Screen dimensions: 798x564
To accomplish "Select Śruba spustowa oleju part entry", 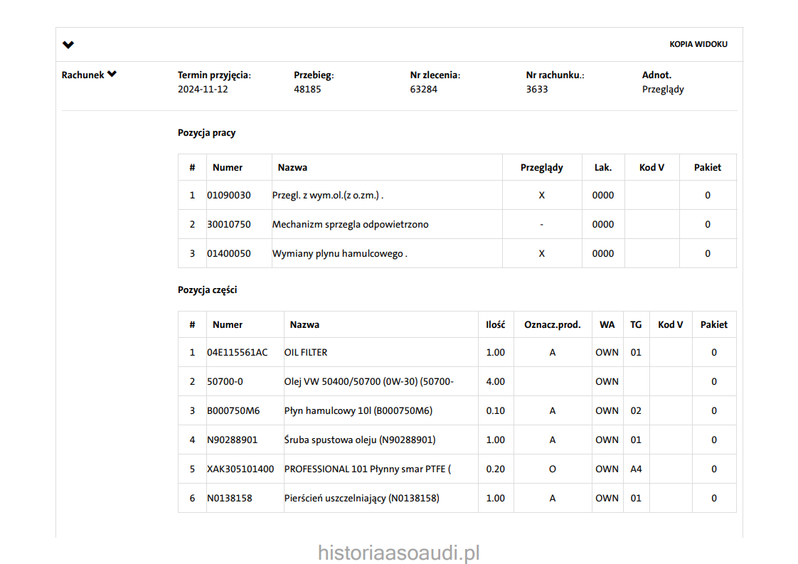I will [x=359, y=440].
